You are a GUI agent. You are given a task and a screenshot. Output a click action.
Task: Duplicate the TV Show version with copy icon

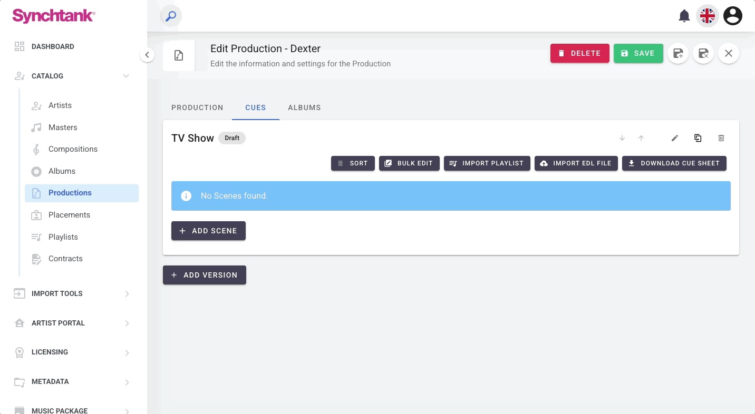[x=698, y=138]
